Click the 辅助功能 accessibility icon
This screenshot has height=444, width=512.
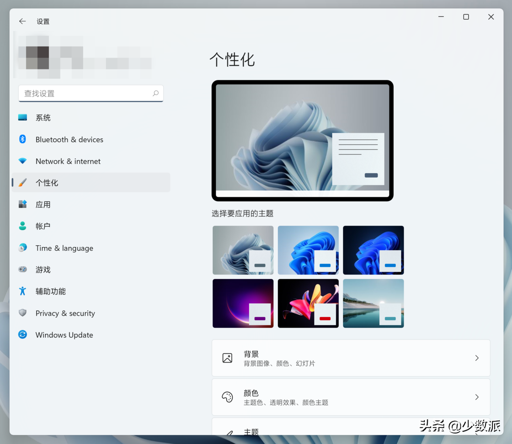click(22, 291)
